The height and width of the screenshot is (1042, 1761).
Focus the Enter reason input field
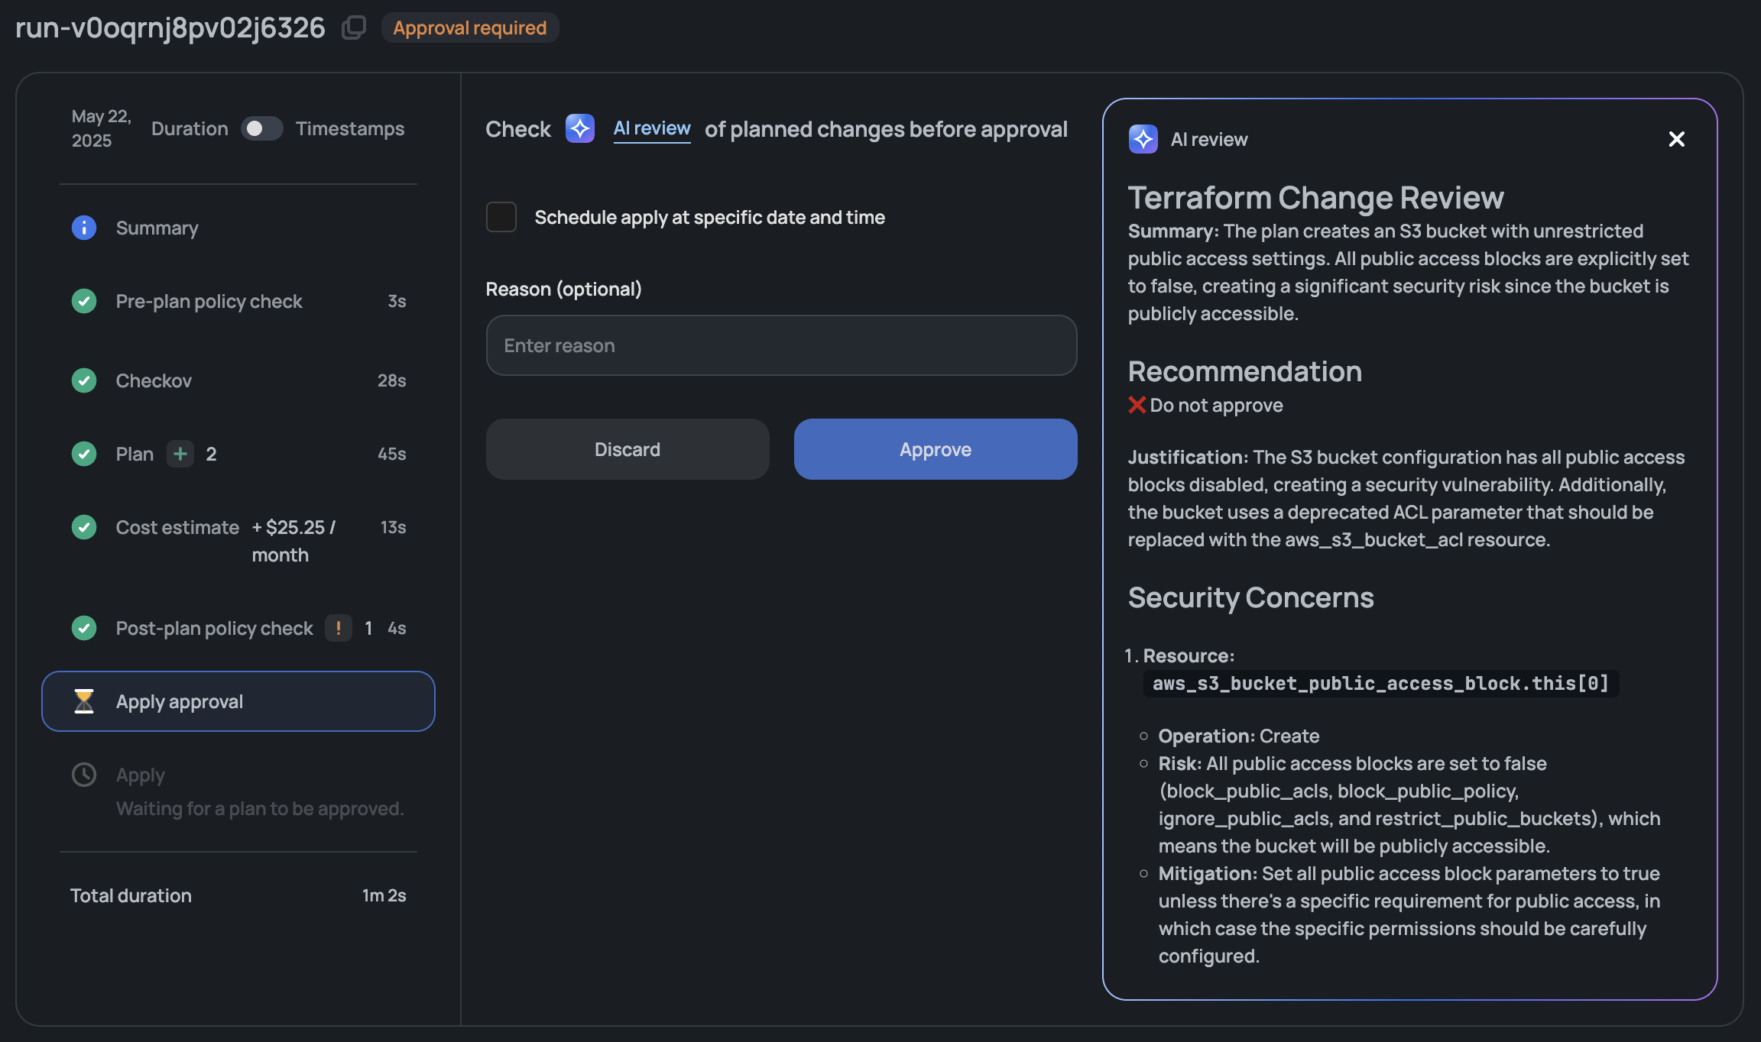click(781, 345)
